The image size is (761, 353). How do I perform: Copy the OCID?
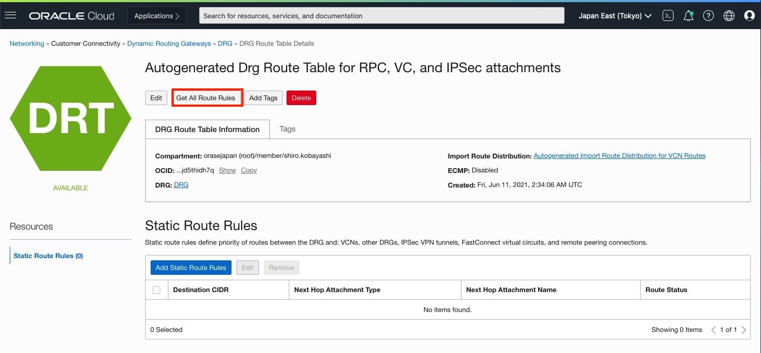(x=249, y=170)
